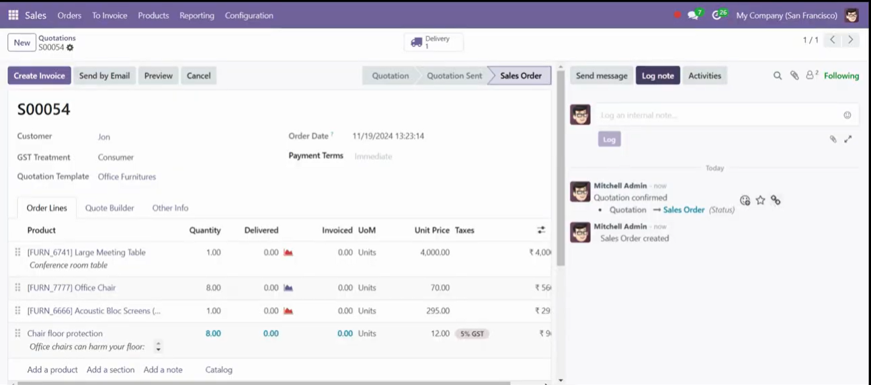Grab drag handle of Acoustic Bloc Screens row
Viewport: 871px width, 385px height.
17,310
